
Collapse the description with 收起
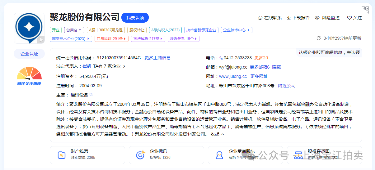coord(217,134)
